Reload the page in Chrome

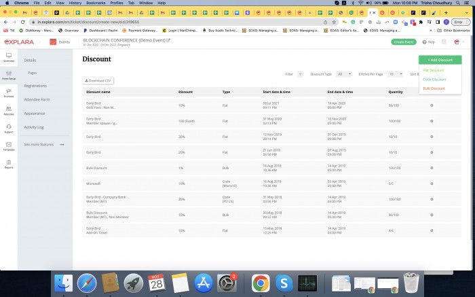[x=22, y=22]
